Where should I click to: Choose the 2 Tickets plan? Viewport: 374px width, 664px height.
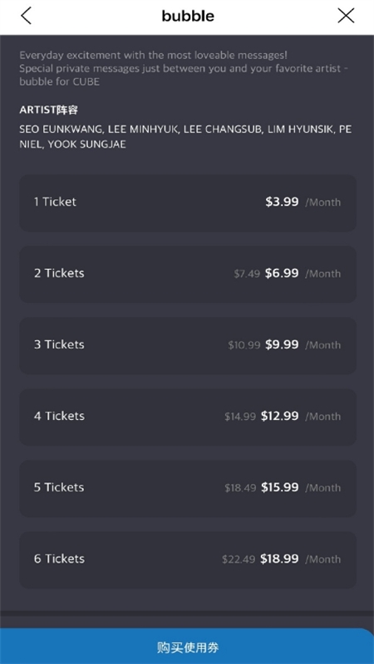[188, 274]
